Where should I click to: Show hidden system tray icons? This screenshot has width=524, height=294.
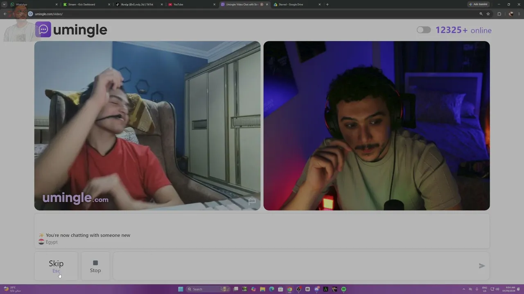coord(464,289)
